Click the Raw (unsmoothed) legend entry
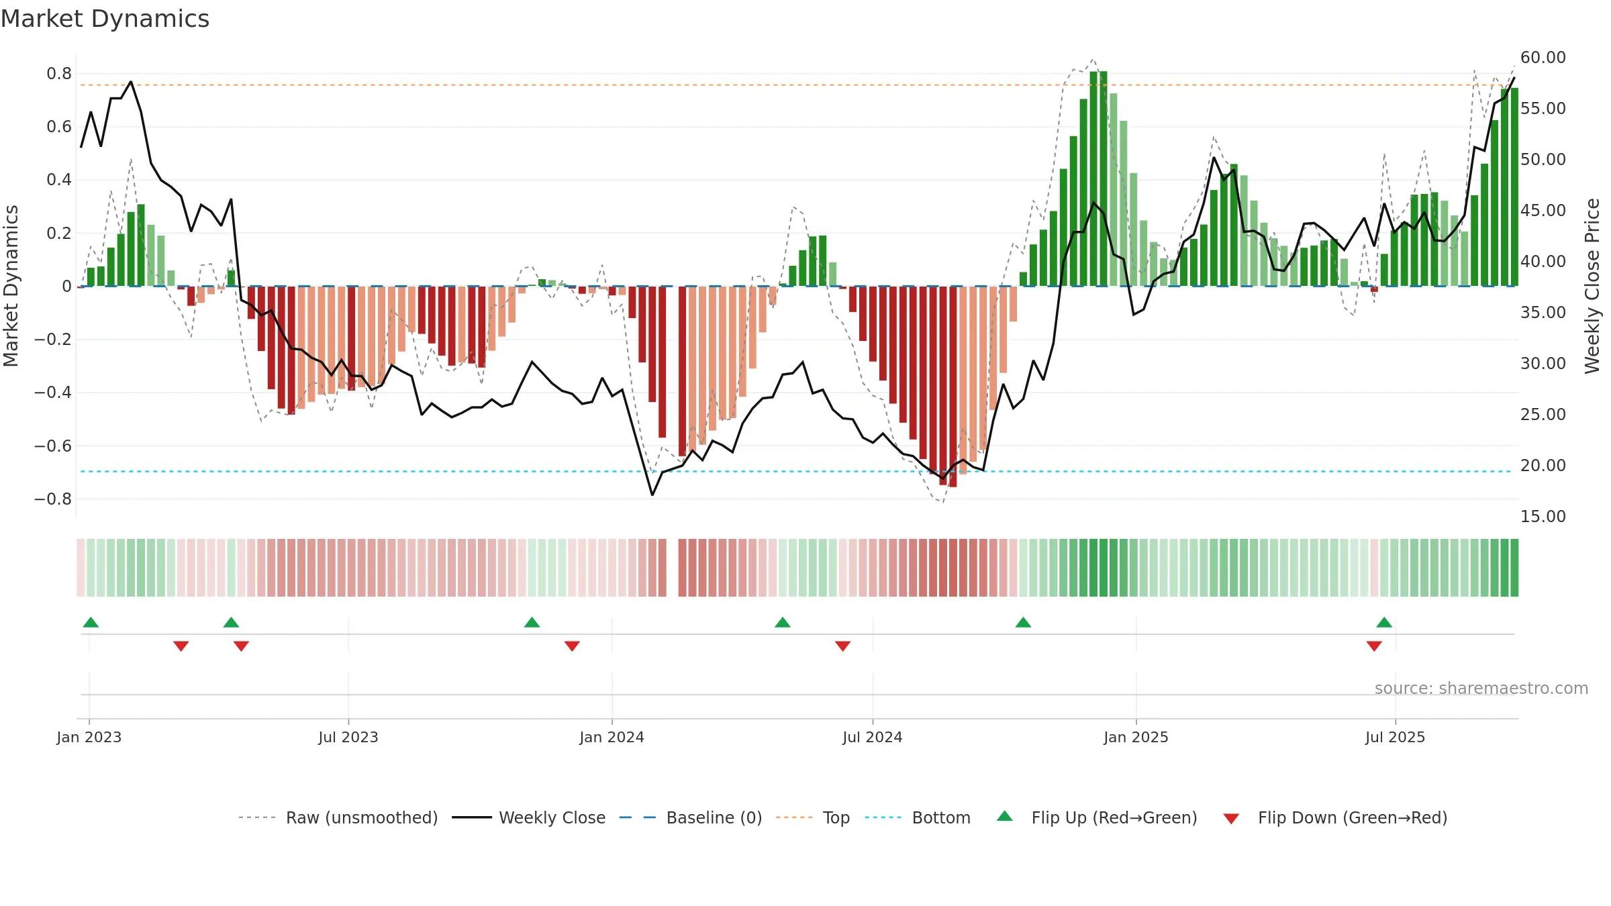 pyautogui.click(x=338, y=817)
